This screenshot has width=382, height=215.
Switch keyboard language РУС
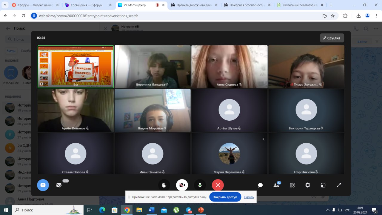tap(347, 210)
